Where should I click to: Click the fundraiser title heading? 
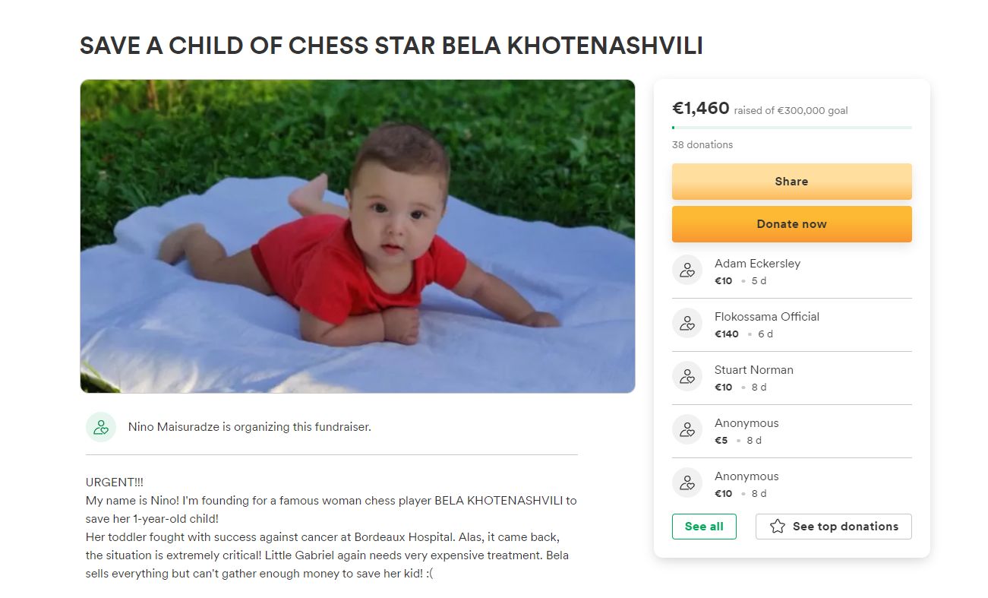pyautogui.click(x=391, y=46)
